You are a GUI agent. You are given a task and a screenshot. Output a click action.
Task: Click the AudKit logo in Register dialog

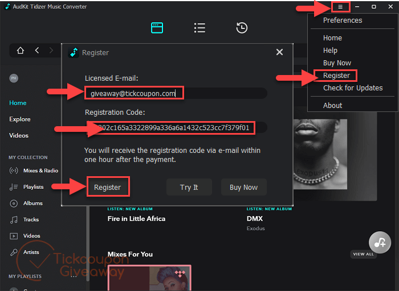coord(74,52)
